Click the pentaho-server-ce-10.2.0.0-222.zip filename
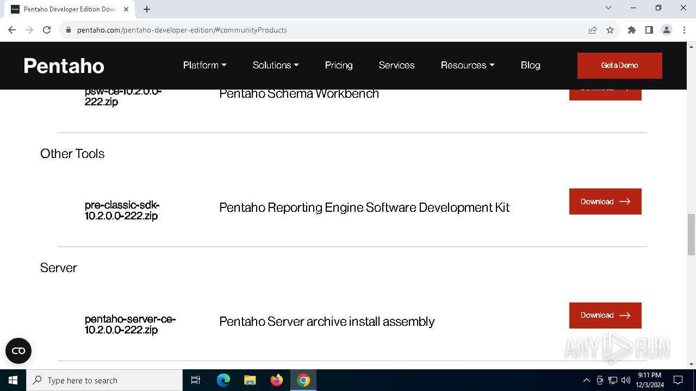This screenshot has height=391, width=696. coord(130,324)
